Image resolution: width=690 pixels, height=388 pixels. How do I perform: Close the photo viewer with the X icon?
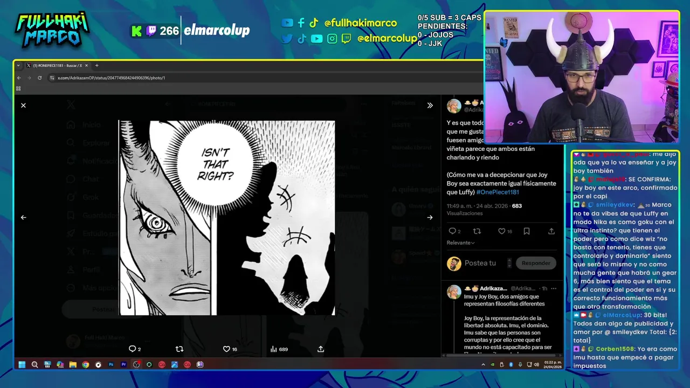tap(23, 106)
